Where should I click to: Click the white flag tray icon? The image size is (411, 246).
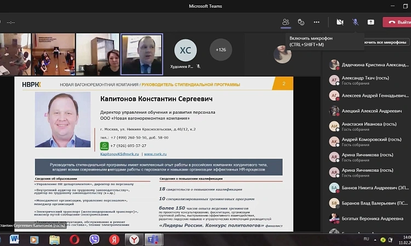click(x=391, y=240)
